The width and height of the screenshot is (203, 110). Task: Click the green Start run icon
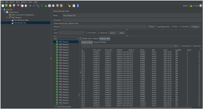41,6
